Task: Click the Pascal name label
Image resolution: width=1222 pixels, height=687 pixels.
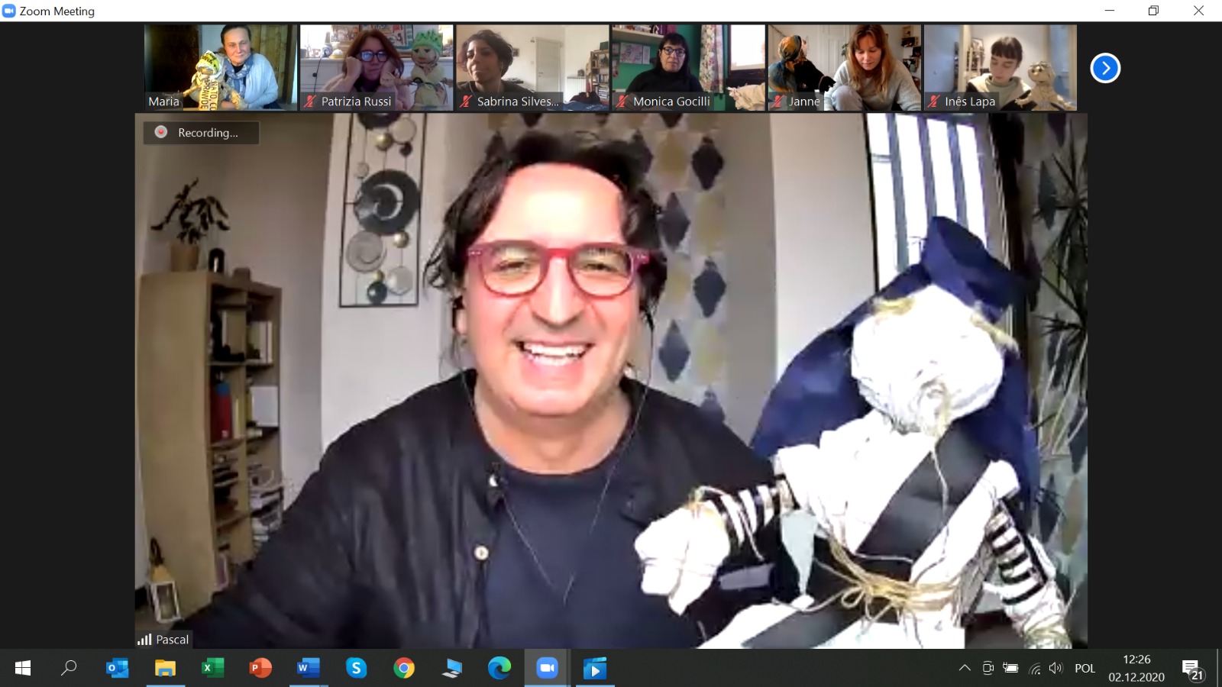Action: click(173, 640)
